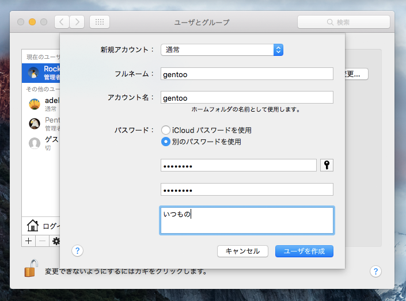The width and height of the screenshot is (406, 301).
Task: Remove user with minus button
Action: (x=42, y=241)
